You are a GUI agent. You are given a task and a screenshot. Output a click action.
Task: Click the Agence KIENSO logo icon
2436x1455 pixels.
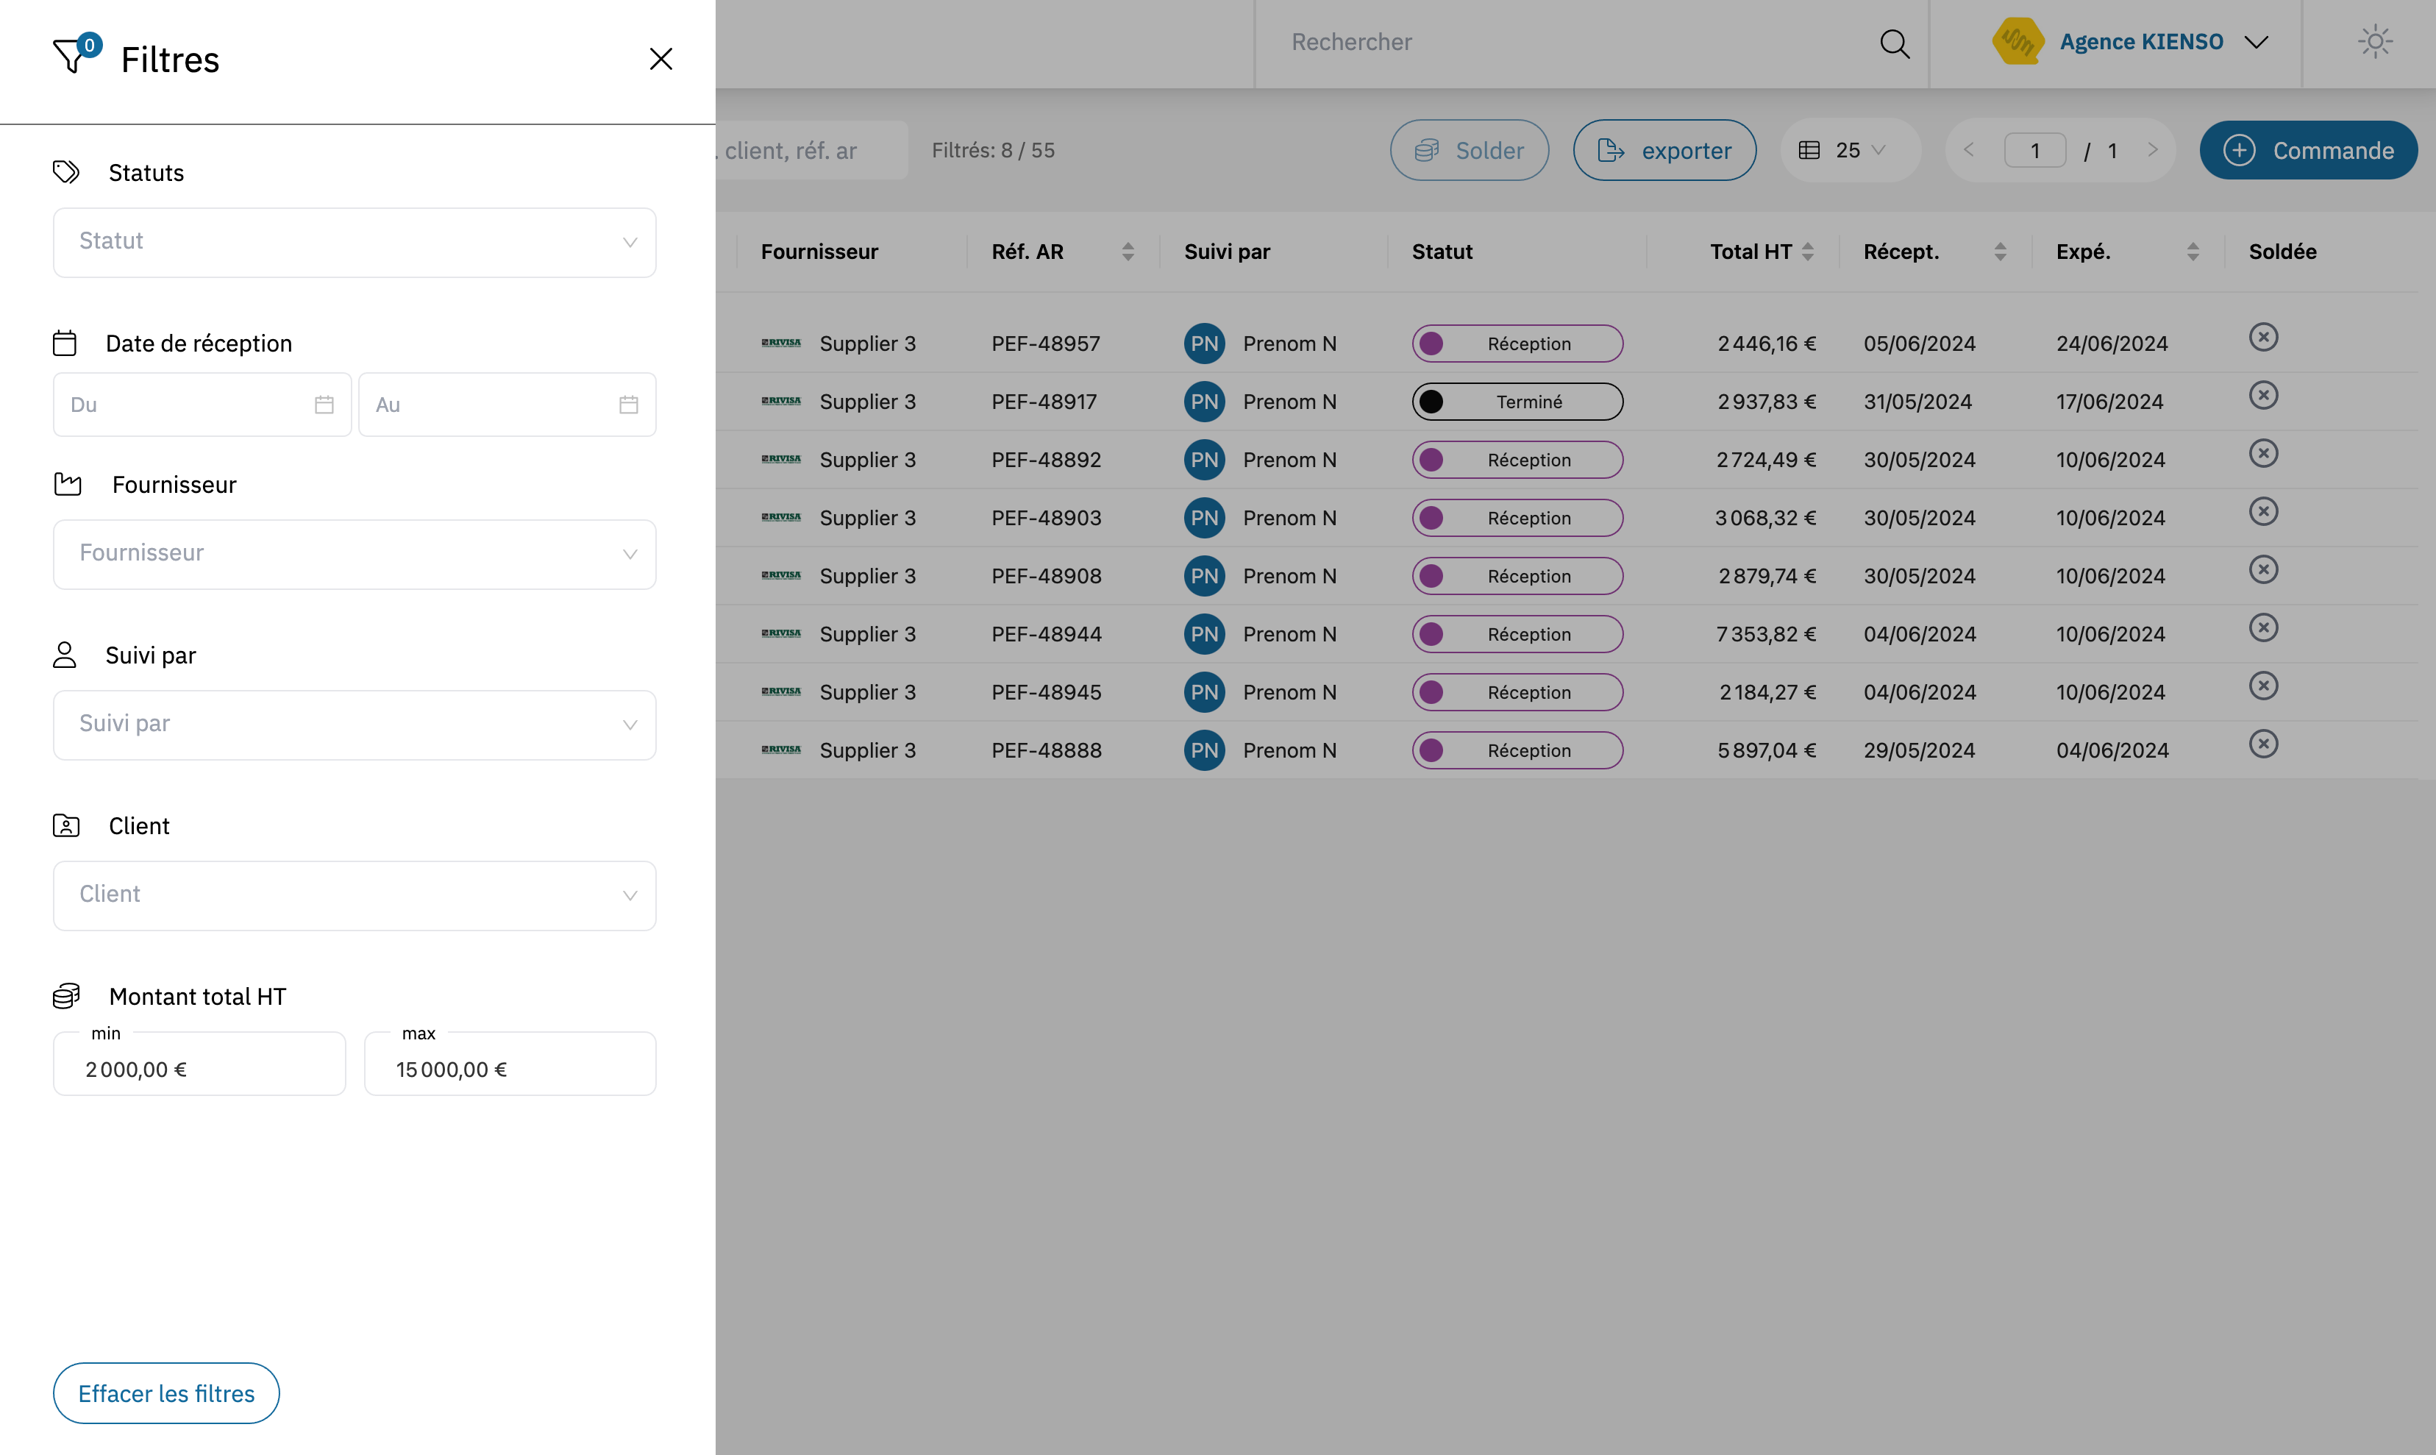click(x=2017, y=42)
